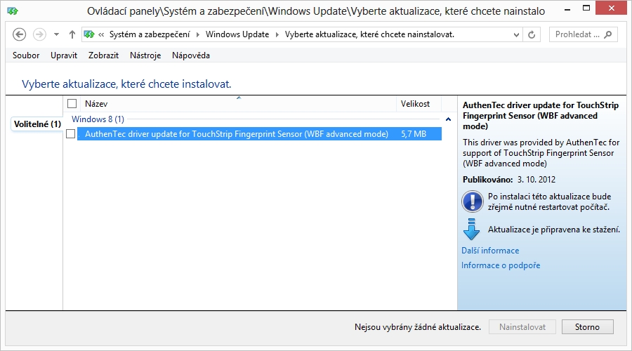Go up one level with the Up arrow
Image resolution: width=632 pixels, height=351 pixels.
click(72, 34)
